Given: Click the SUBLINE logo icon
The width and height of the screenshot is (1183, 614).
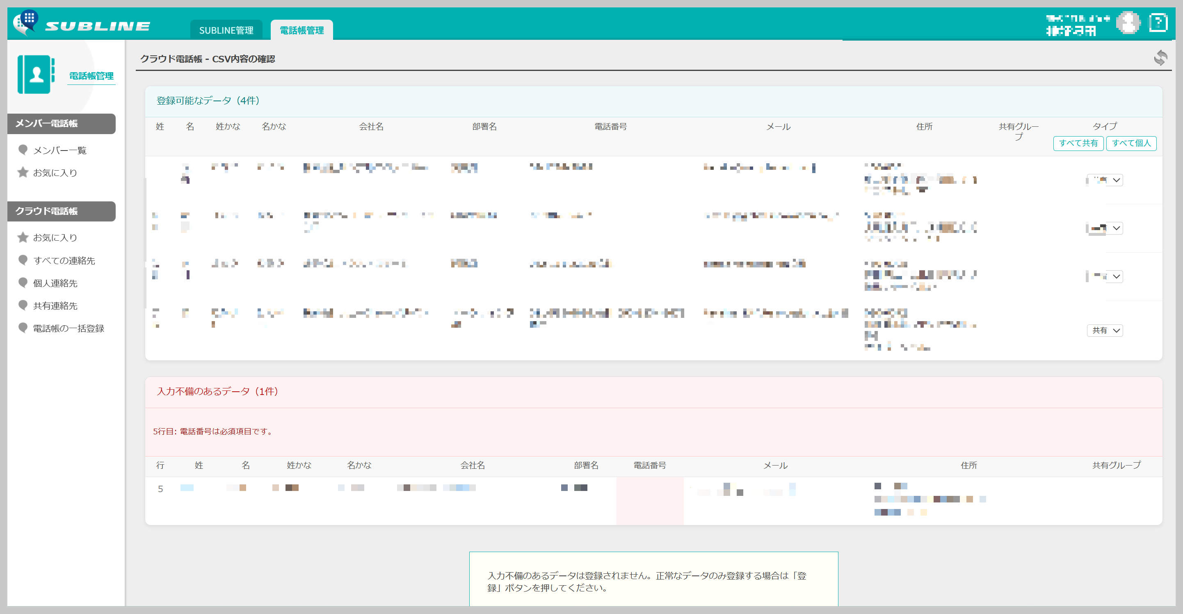Looking at the screenshot, I should coord(26,22).
